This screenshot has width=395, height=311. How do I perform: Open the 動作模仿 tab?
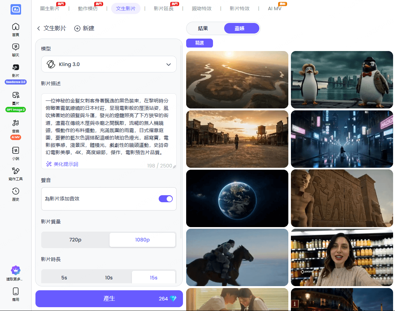point(88,9)
